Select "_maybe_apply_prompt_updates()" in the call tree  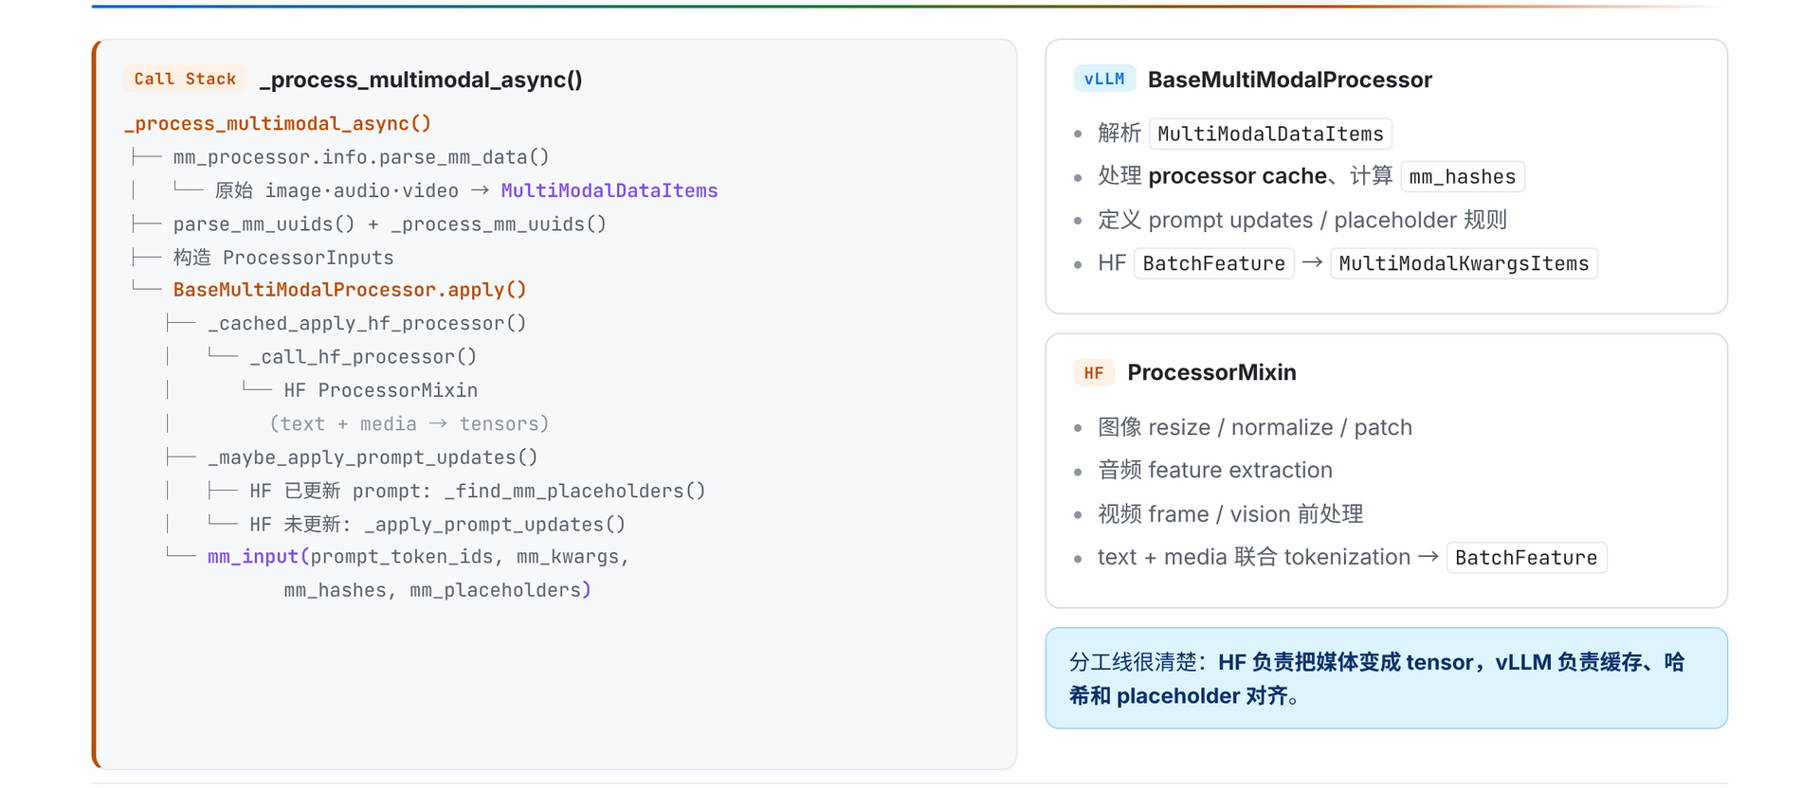tap(373, 457)
